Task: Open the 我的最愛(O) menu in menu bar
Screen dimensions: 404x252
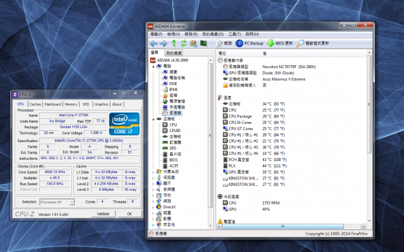Action: (x=213, y=34)
